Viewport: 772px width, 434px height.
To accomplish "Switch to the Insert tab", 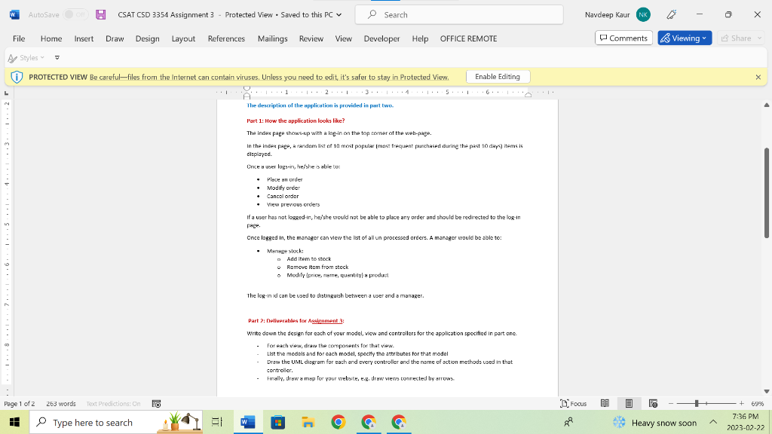I will pos(84,38).
